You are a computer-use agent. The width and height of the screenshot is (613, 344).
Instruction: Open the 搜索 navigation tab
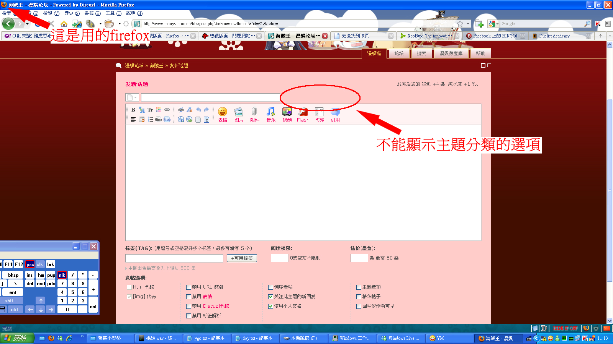[421, 54]
